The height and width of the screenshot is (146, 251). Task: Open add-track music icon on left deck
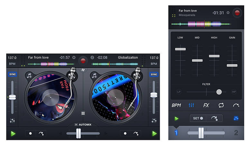click(29, 75)
